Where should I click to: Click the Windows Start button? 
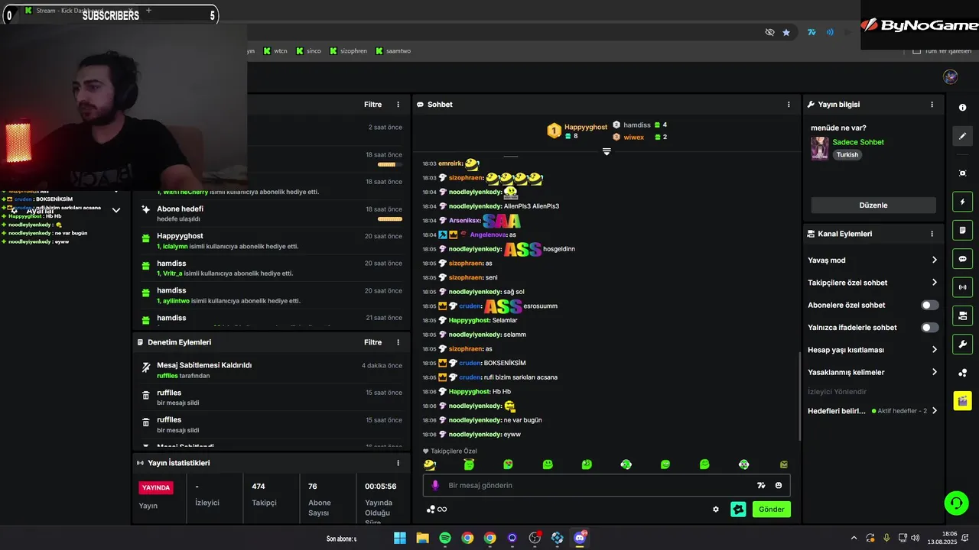click(400, 538)
